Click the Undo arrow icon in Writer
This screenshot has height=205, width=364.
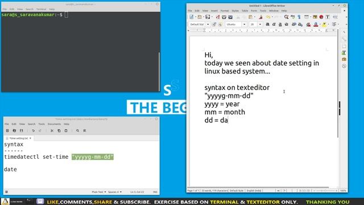pos(268,17)
